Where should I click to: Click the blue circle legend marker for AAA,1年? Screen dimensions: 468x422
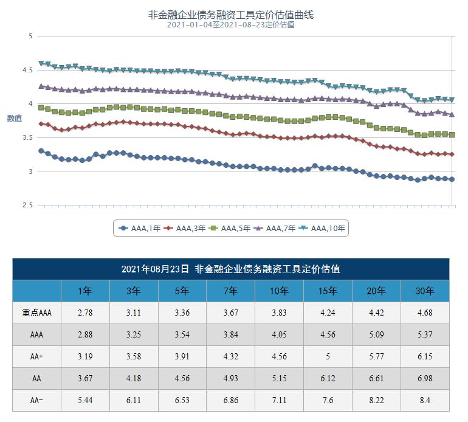pos(125,229)
